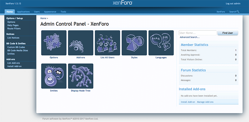Open BB Code Media Sites in the sidebar

point(18,50)
